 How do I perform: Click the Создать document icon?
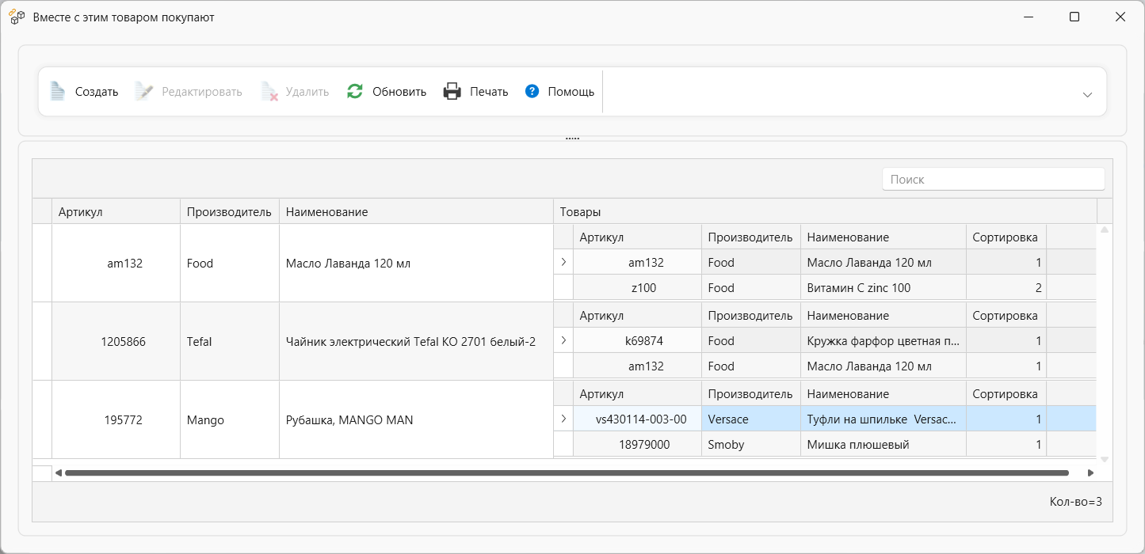57,92
